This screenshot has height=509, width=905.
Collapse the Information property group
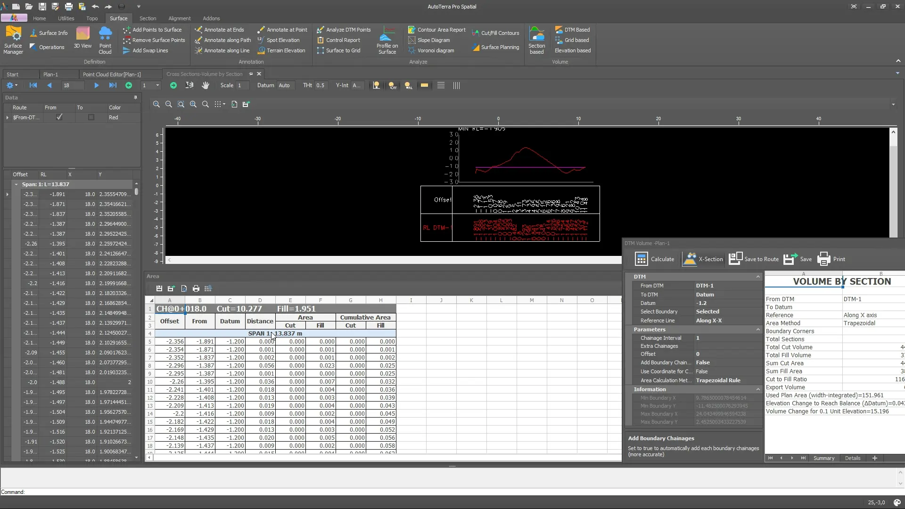[758, 389]
